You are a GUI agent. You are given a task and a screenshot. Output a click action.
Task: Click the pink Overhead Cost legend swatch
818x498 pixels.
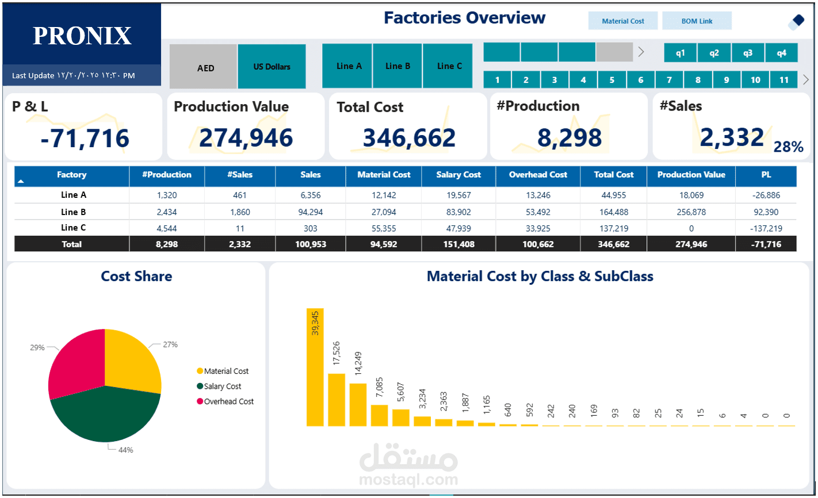(x=200, y=401)
